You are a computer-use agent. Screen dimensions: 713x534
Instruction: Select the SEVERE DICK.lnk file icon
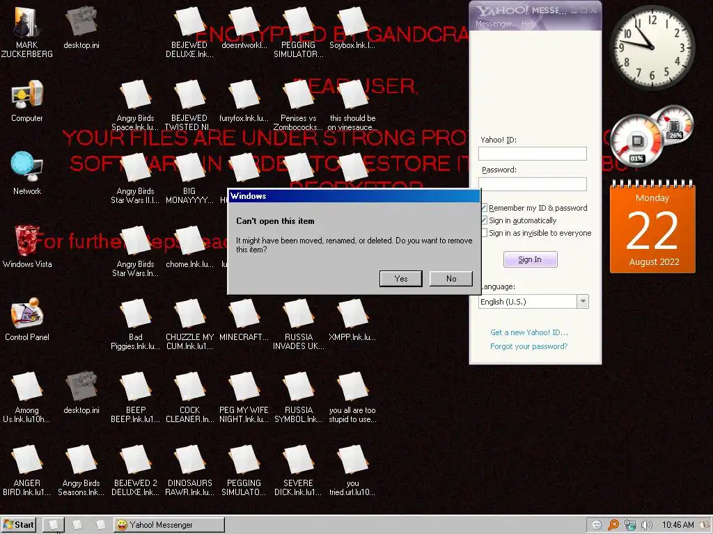click(x=298, y=471)
